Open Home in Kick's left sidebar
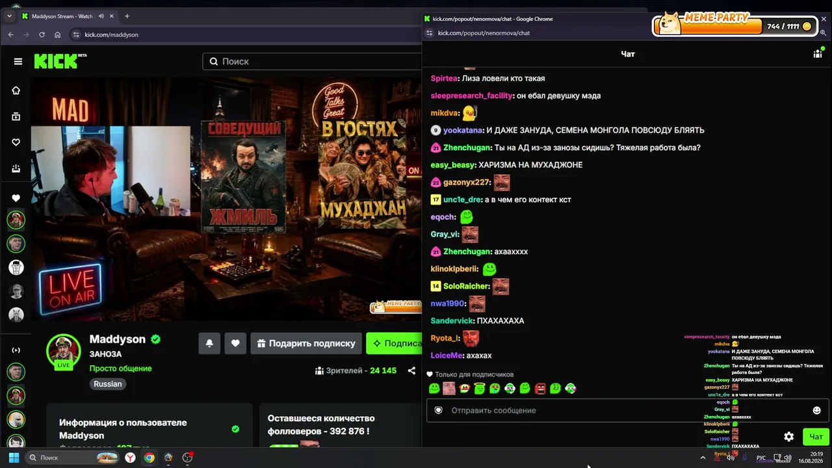Image resolution: width=832 pixels, height=468 pixels. pos(16,90)
